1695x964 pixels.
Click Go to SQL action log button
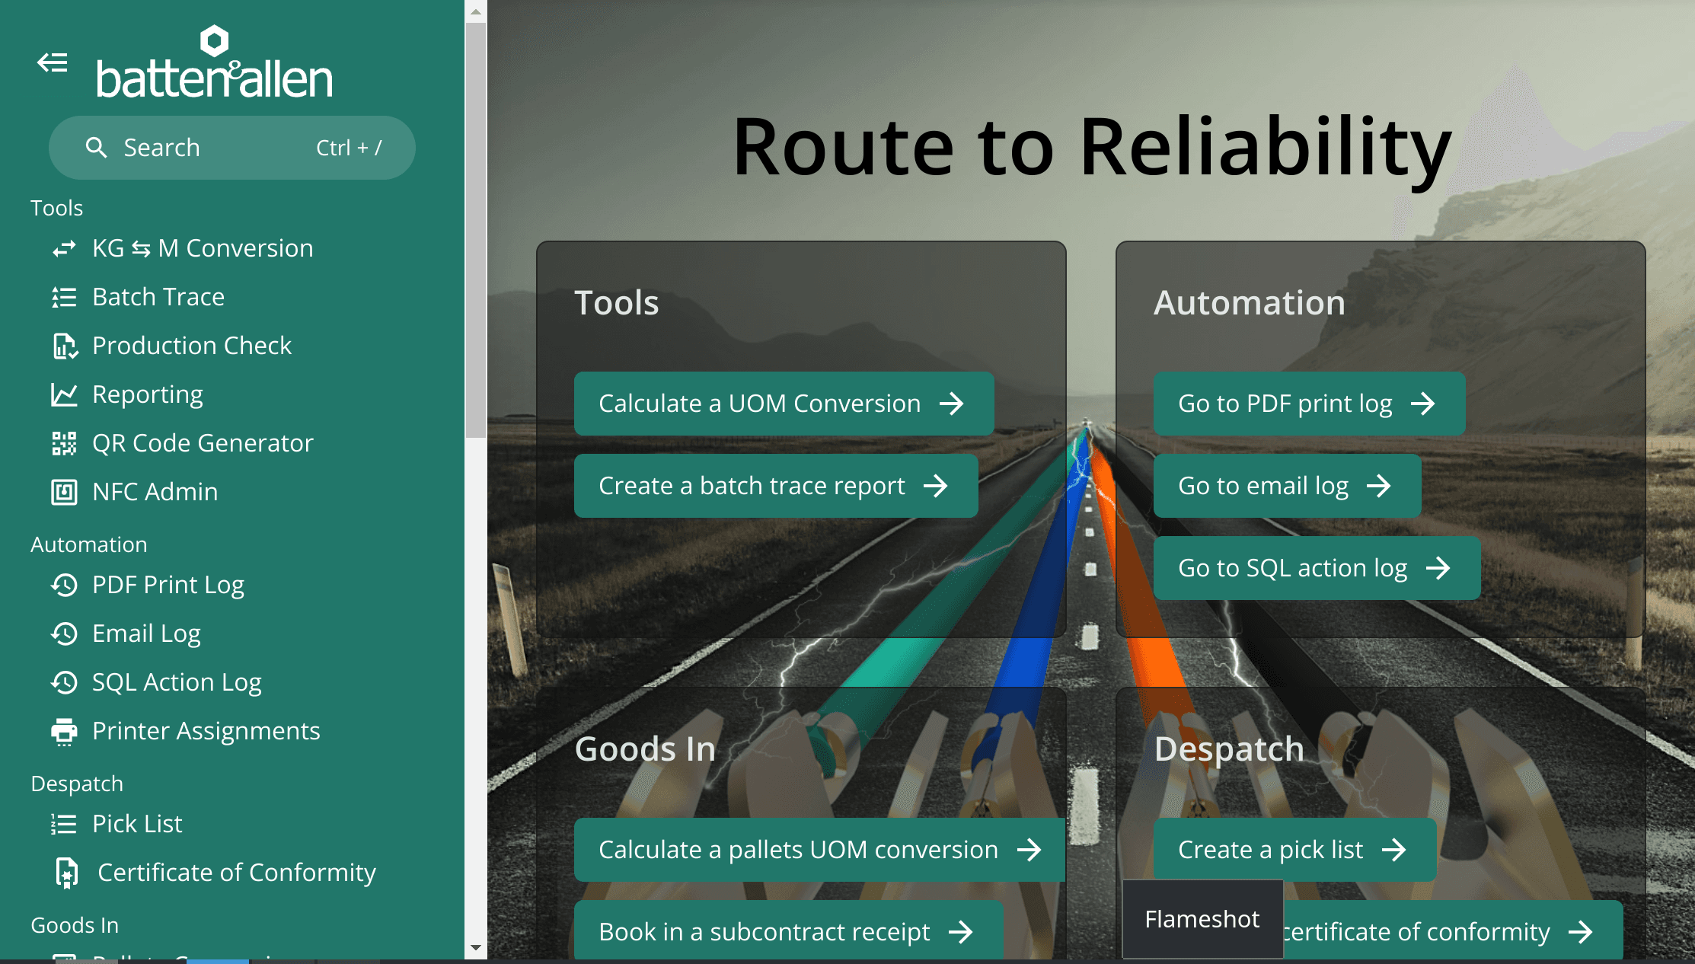tap(1316, 568)
